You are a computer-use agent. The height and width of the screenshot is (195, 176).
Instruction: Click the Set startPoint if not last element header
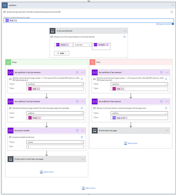pos(47,72)
